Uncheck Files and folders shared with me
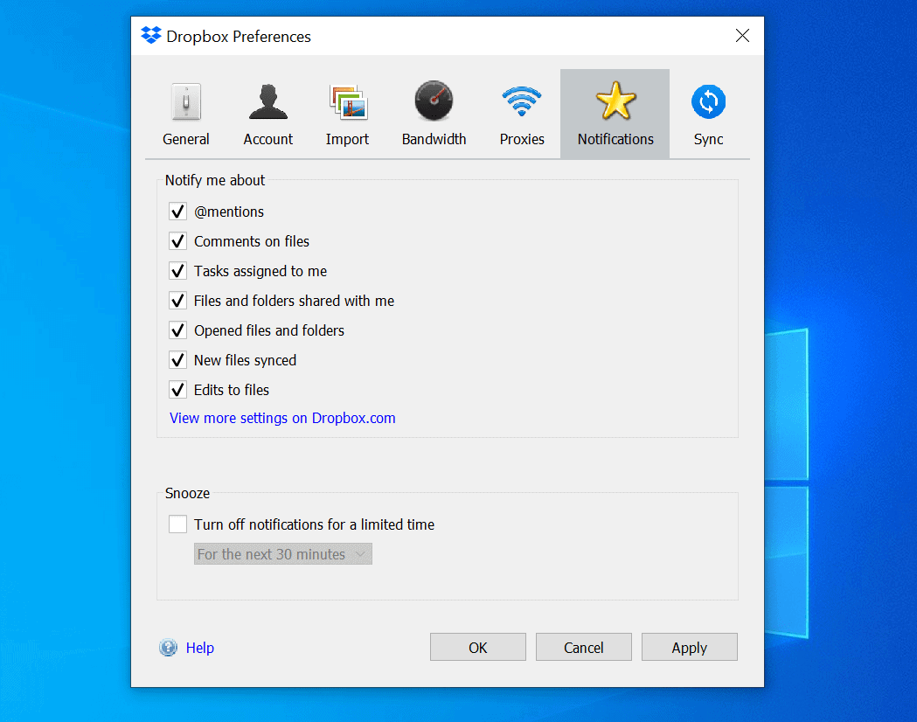The height and width of the screenshot is (722, 917). pos(177,301)
